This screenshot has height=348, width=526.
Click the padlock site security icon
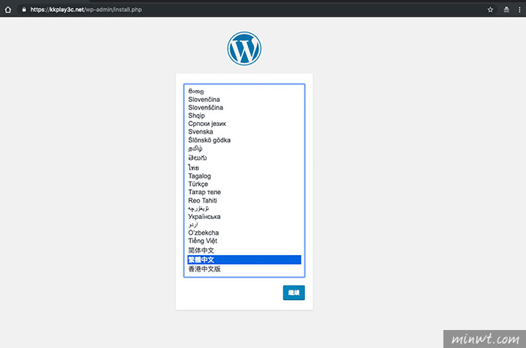coord(24,10)
